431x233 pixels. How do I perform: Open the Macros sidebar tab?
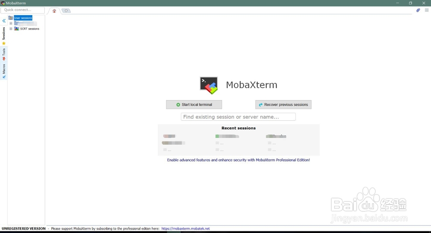coord(3,71)
